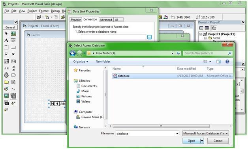The width and height of the screenshot is (248, 149).
Task: Open the File menu
Action: (x=7, y=11)
